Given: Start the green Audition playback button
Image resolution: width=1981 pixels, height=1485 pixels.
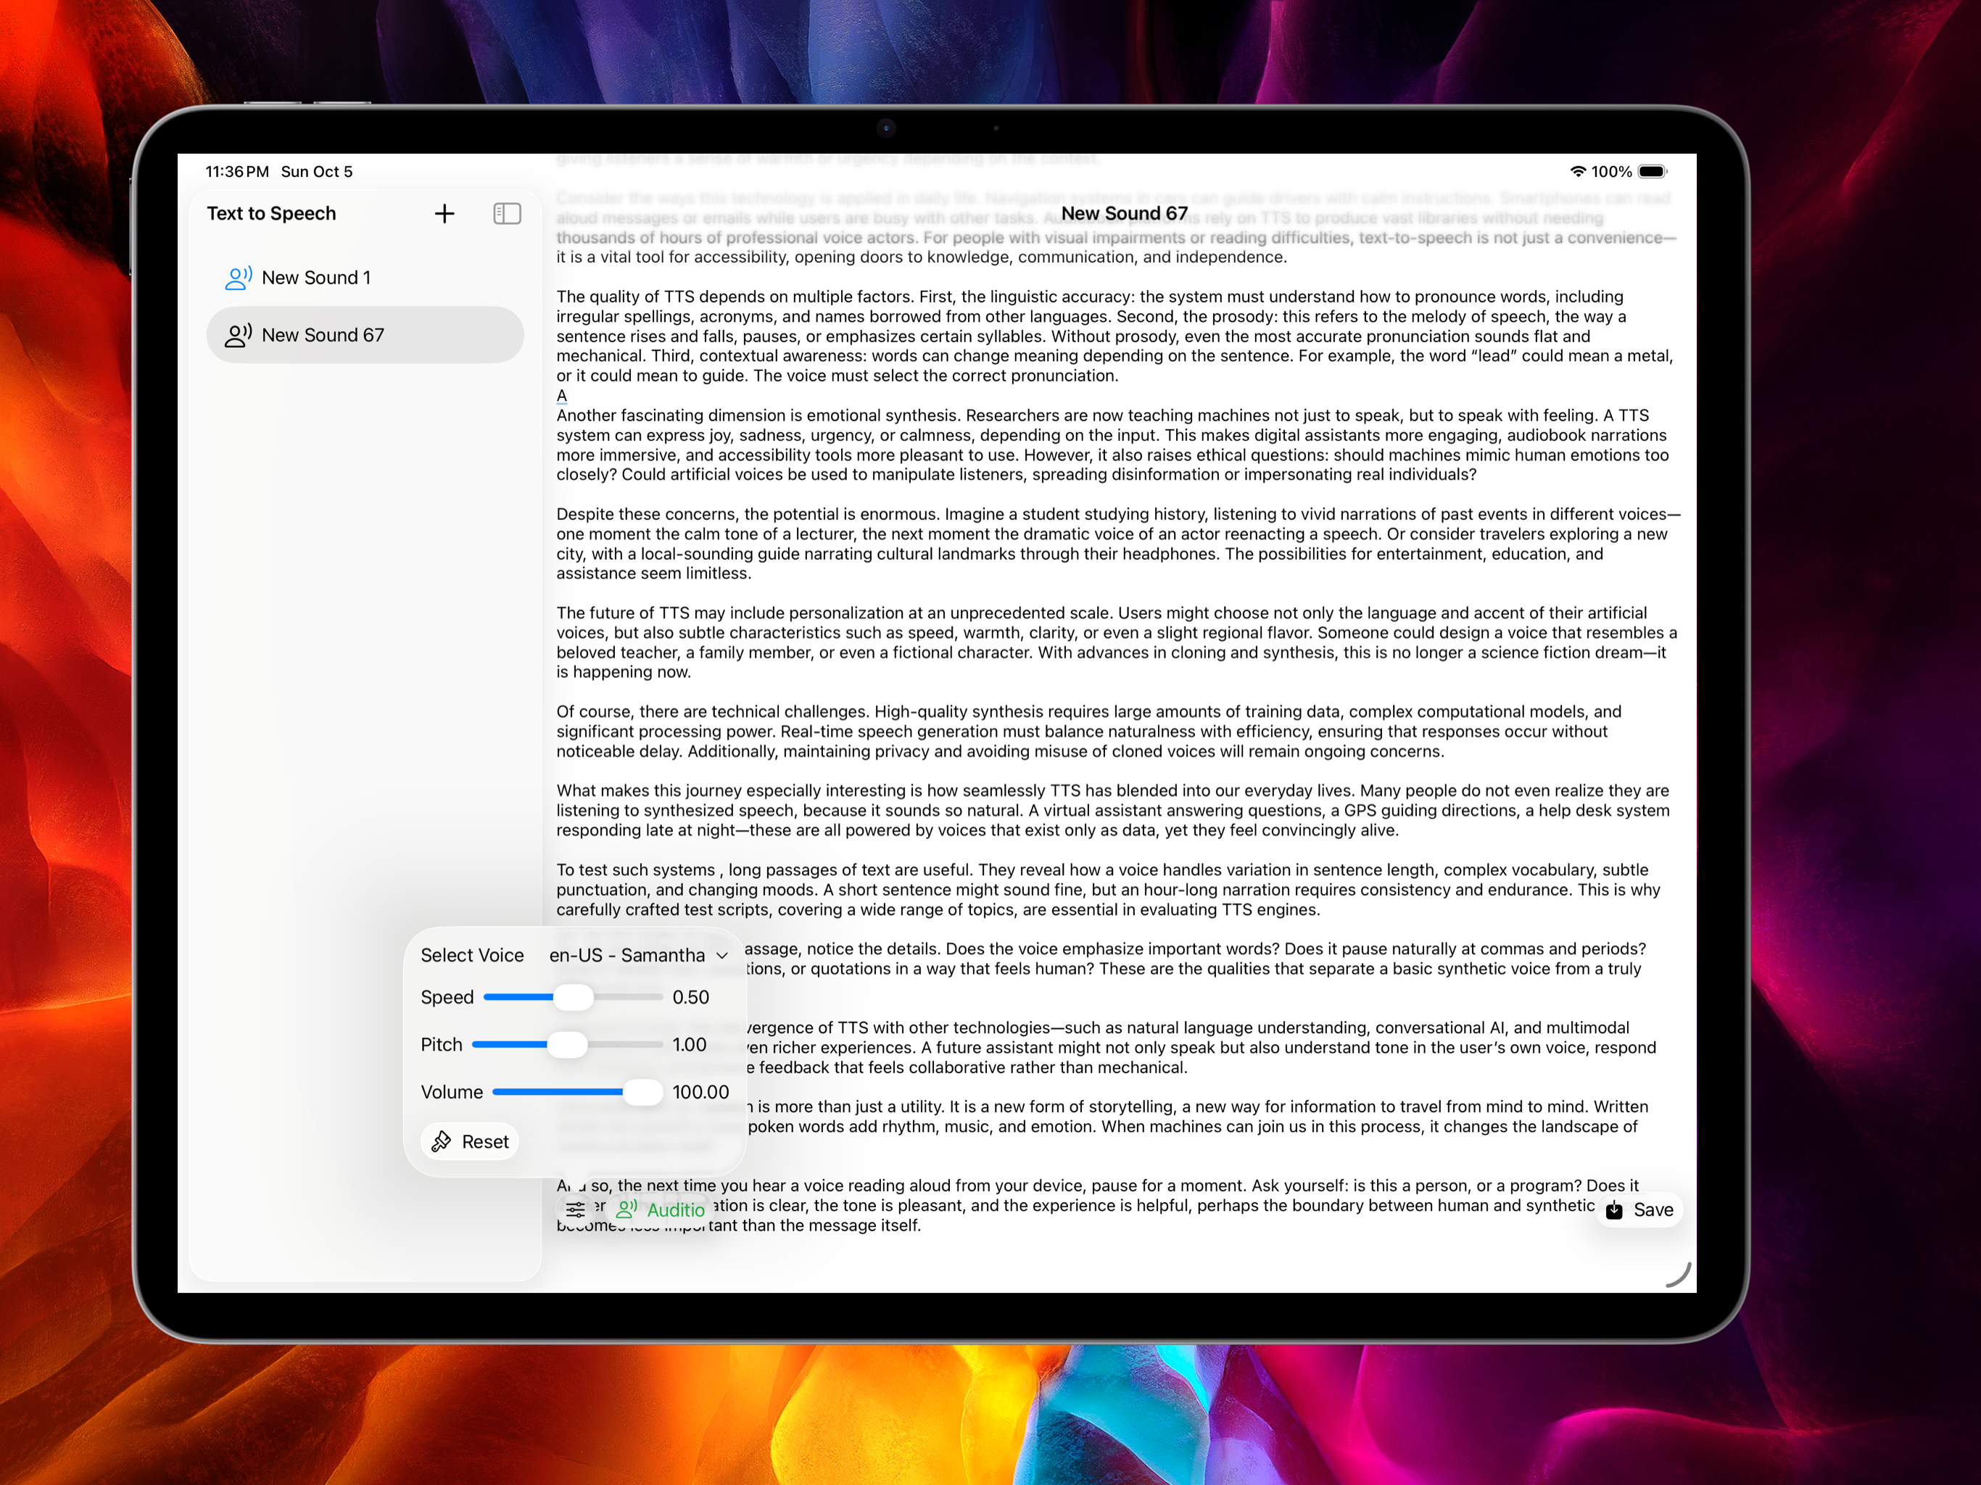Looking at the screenshot, I should (x=661, y=1210).
